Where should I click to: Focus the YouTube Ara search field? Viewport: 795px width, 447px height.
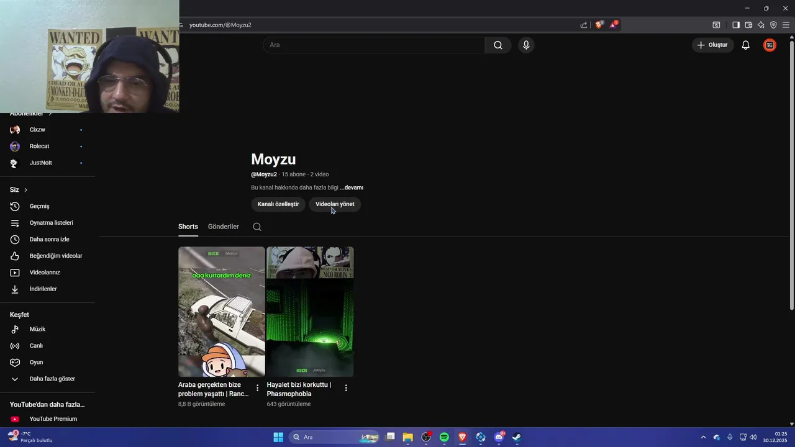point(374,45)
